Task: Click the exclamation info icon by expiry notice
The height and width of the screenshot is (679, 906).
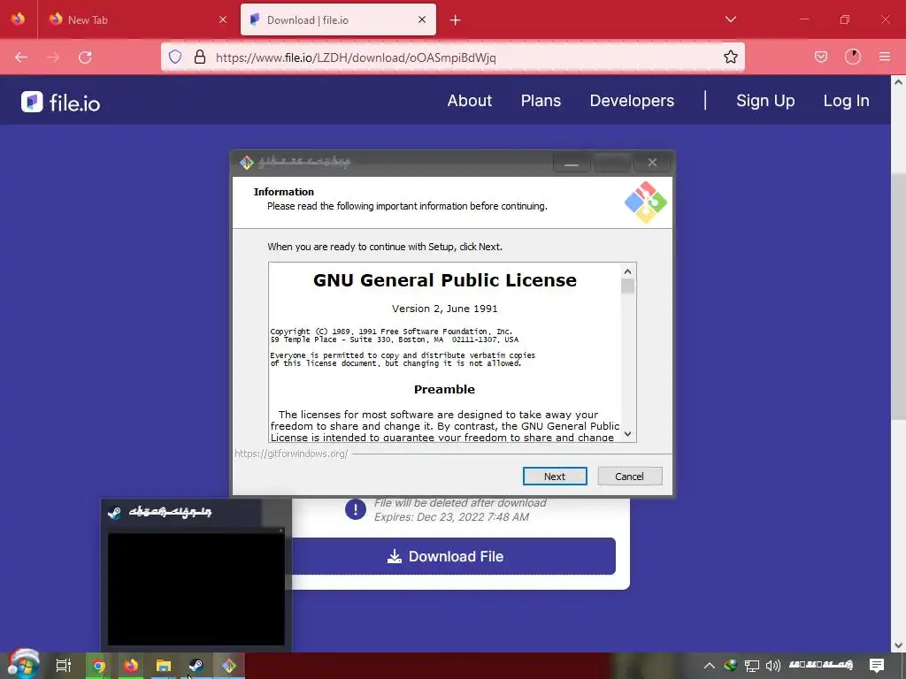Action: click(x=356, y=509)
